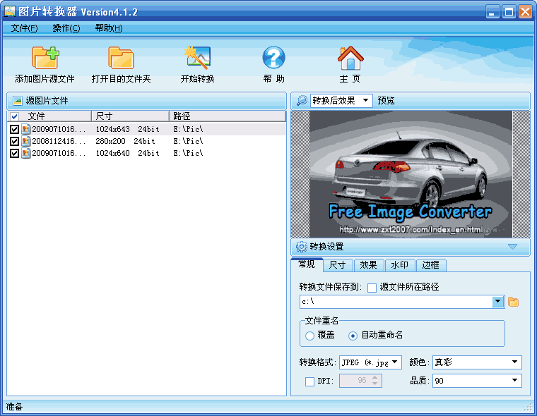The height and width of the screenshot is (416, 537).
Task: Click the car preview image
Action: 410,173
